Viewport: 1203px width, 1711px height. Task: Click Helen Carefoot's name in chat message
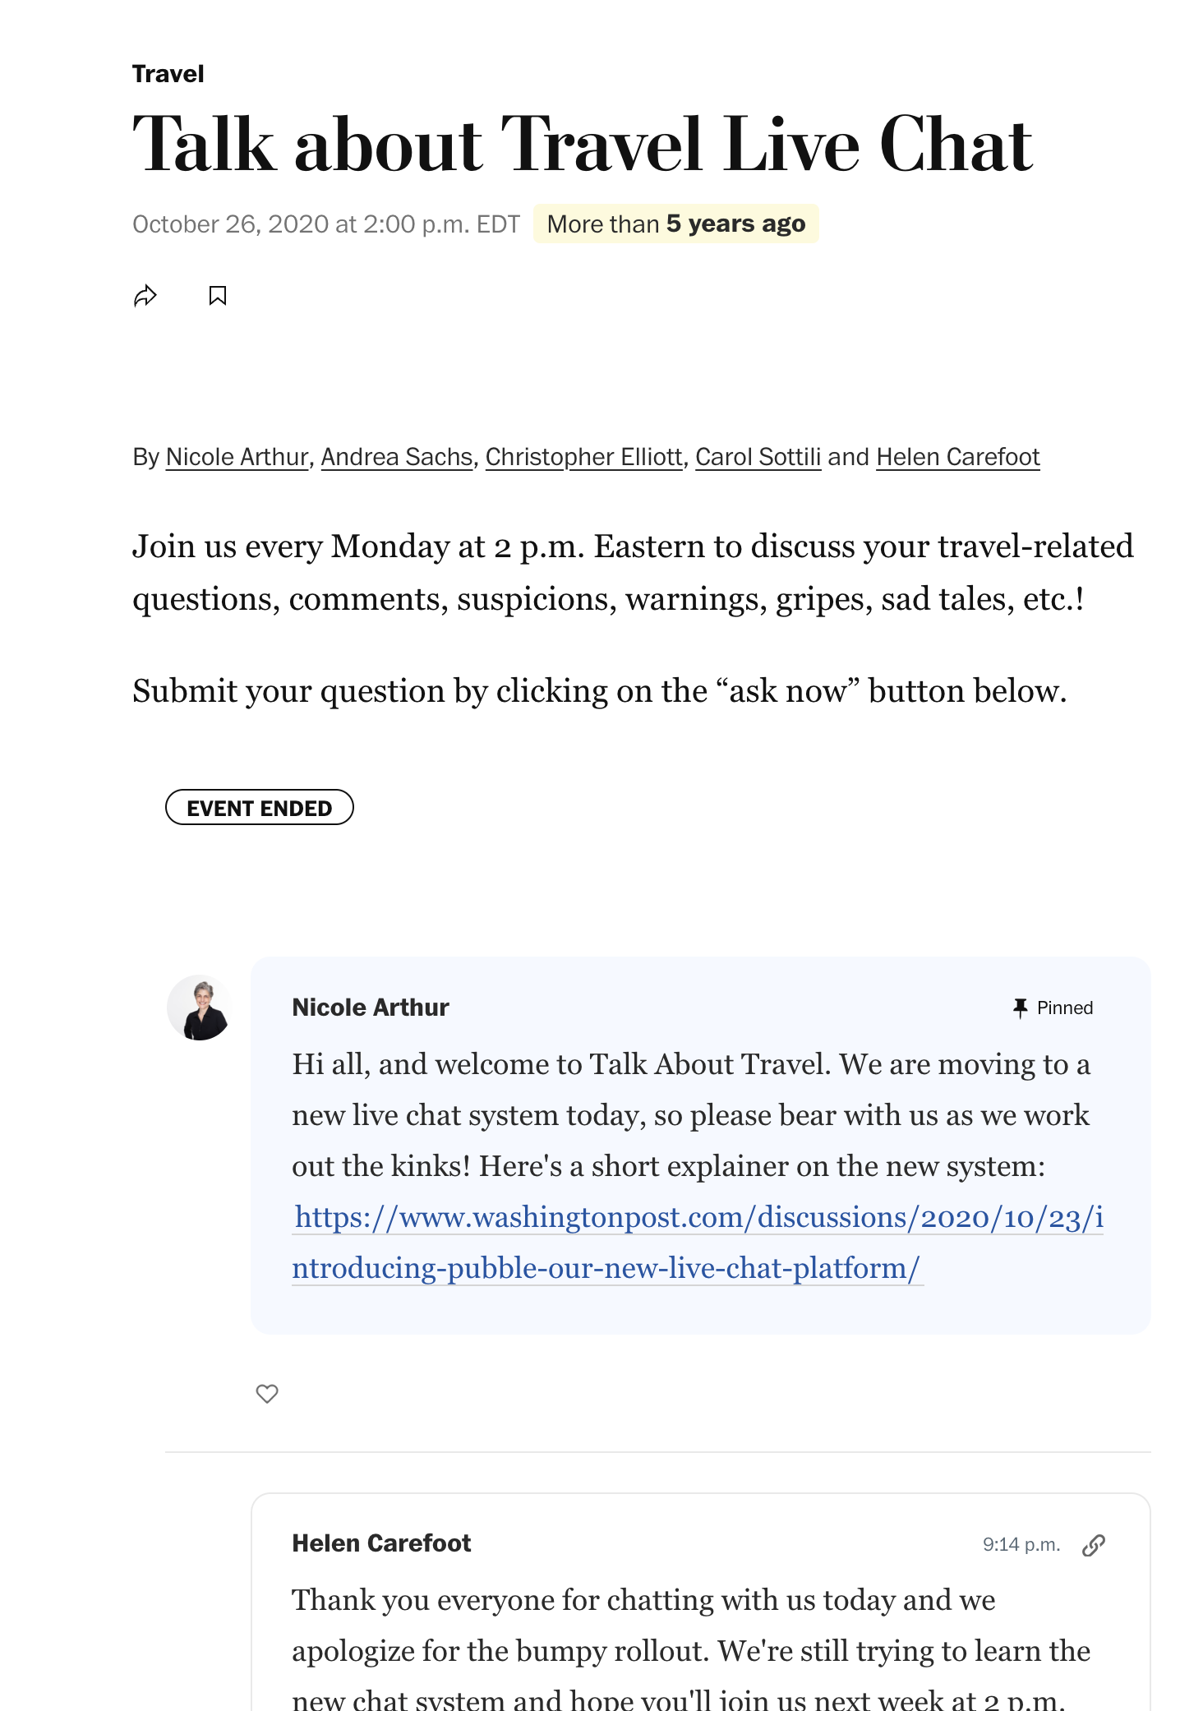(381, 1543)
